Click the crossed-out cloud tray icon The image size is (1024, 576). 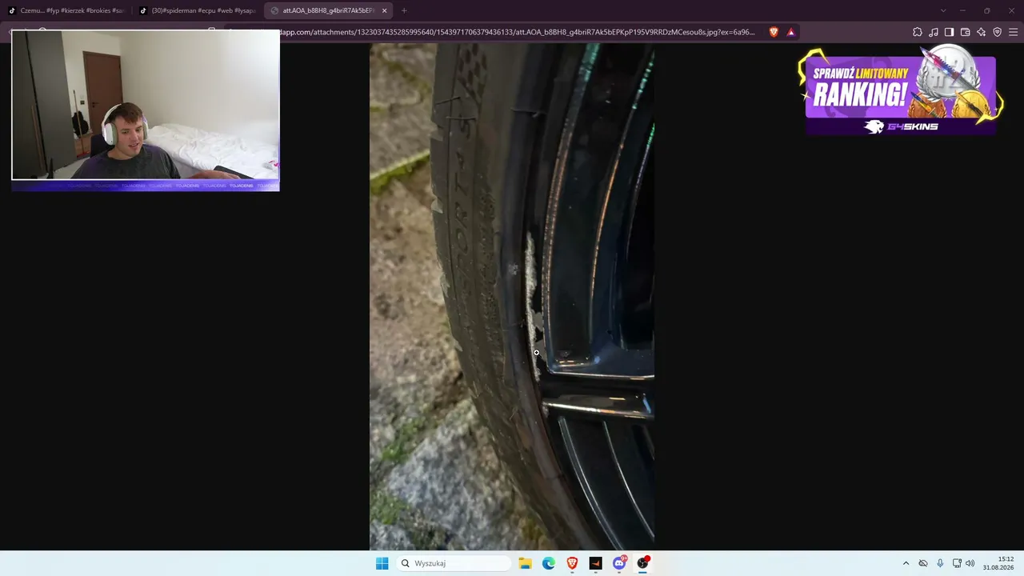point(923,563)
